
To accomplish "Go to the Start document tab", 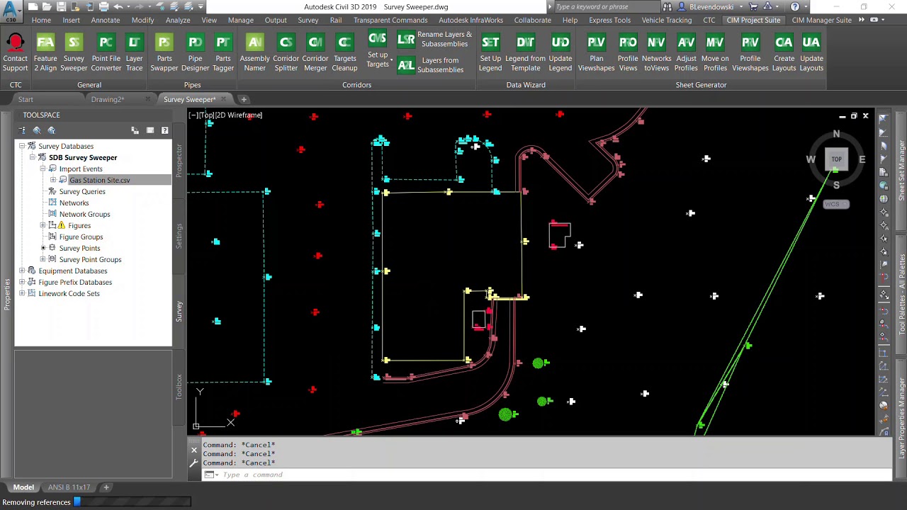I will 26,99.
